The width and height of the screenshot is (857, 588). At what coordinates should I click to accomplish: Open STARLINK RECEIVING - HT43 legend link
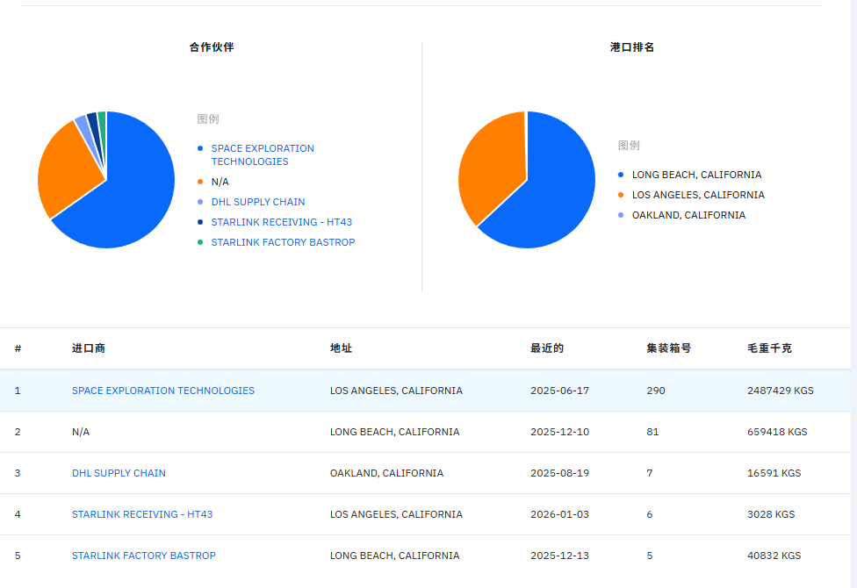click(282, 222)
